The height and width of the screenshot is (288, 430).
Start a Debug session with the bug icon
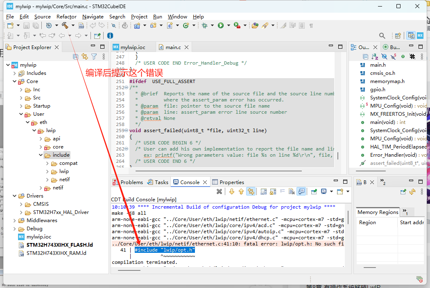pos(204,25)
